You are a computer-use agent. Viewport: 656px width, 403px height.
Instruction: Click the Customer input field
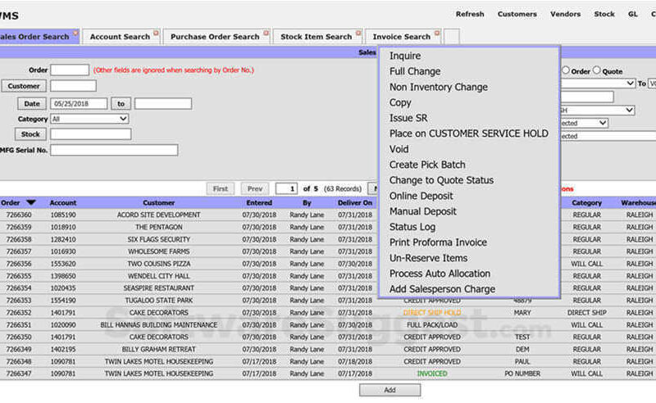pos(73,86)
